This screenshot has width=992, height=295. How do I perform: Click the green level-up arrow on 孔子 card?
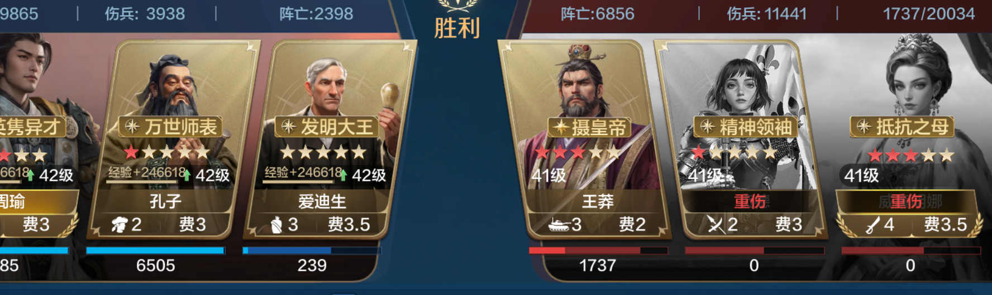pyautogui.click(x=187, y=176)
